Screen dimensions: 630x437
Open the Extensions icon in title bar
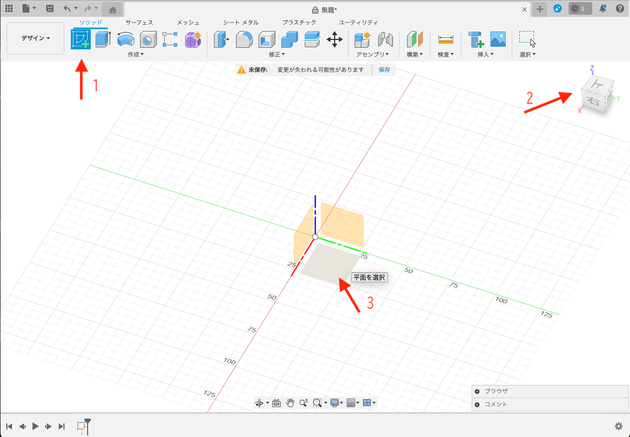pos(558,8)
